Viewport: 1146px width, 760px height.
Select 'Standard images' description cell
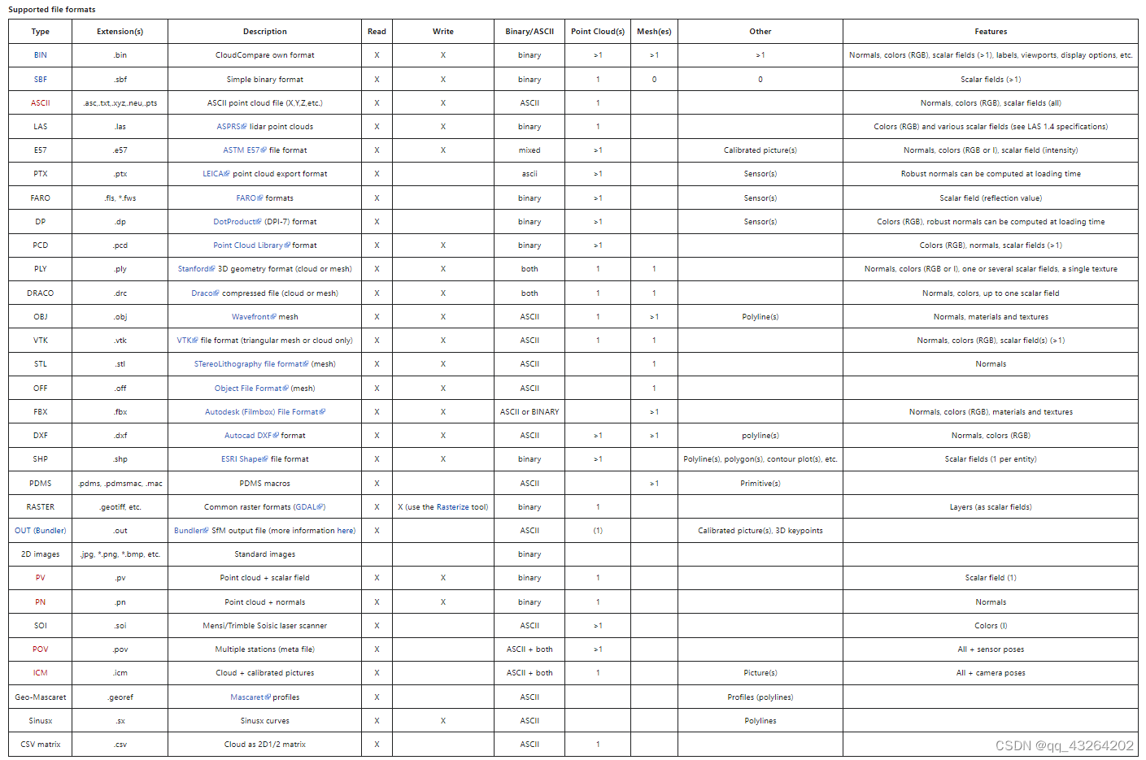pos(265,554)
